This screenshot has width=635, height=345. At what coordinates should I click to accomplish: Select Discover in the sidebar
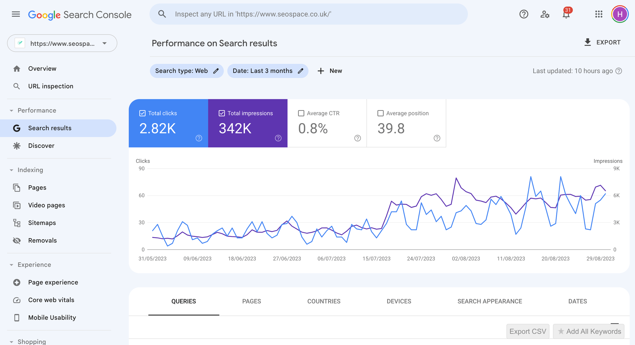(41, 145)
